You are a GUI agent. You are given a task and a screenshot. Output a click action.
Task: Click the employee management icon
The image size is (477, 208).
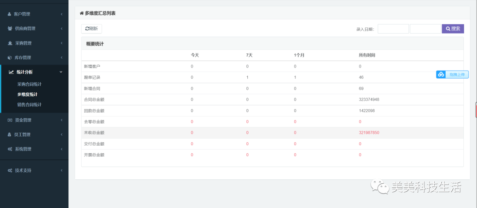coord(9,134)
